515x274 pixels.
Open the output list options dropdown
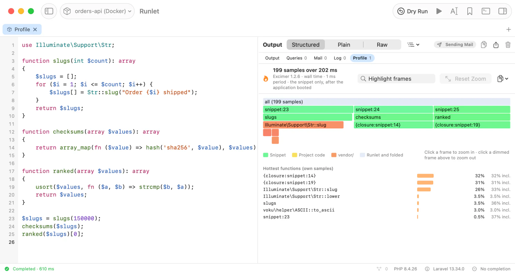413,45
